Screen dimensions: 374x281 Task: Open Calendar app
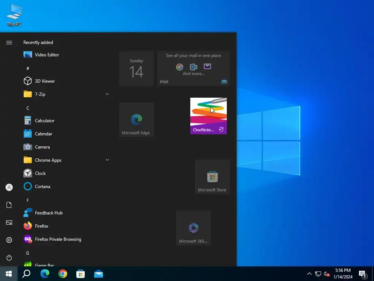66,134
